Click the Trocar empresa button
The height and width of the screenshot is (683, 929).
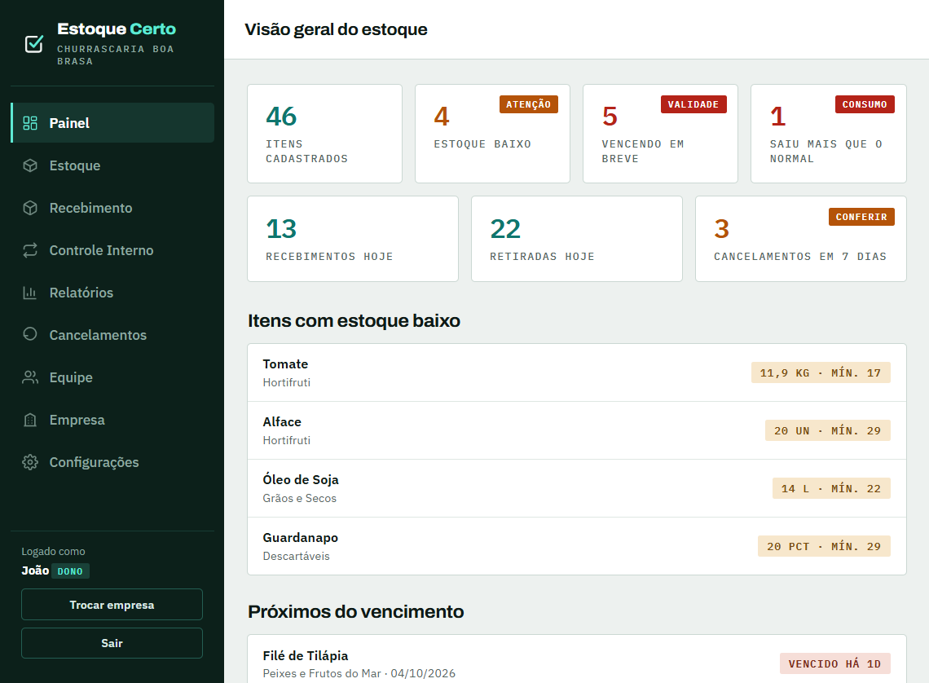tap(112, 604)
